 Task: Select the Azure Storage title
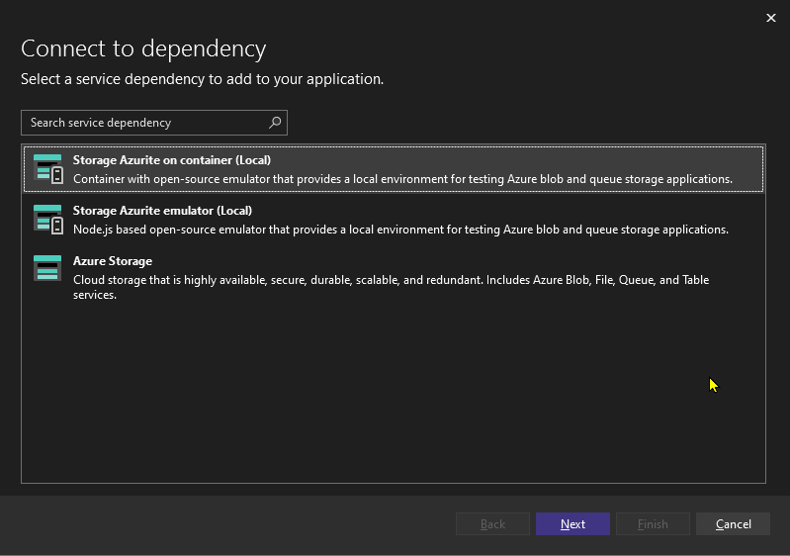tap(113, 260)
